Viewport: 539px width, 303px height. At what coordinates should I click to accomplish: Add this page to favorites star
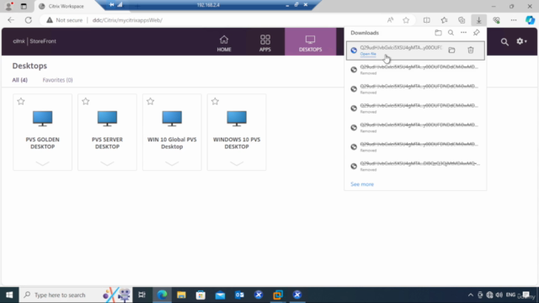click(406, 20)
